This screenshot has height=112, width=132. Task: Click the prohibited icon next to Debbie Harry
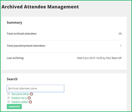click(x=29, y=98)
